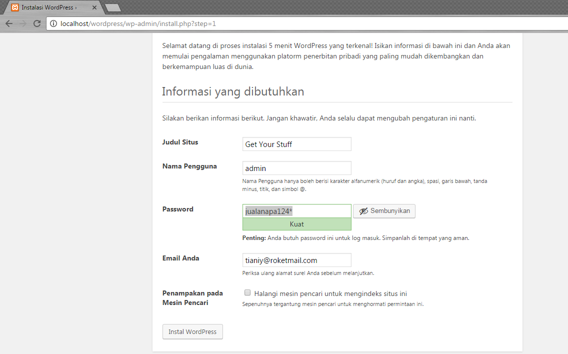
Task: Click inside the Judul Situs field
Action: coord(296,144)
